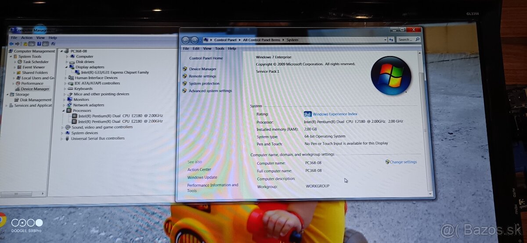Click the Forward button in System window
This screenshot has height=243, width=527.
194,40
